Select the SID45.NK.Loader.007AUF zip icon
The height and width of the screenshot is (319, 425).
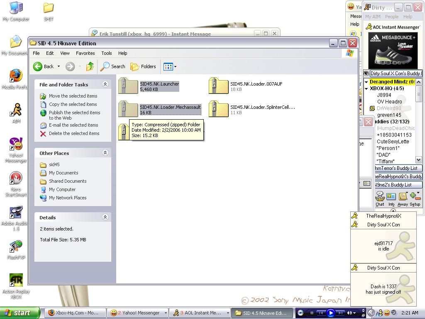[x=218, y=86]
